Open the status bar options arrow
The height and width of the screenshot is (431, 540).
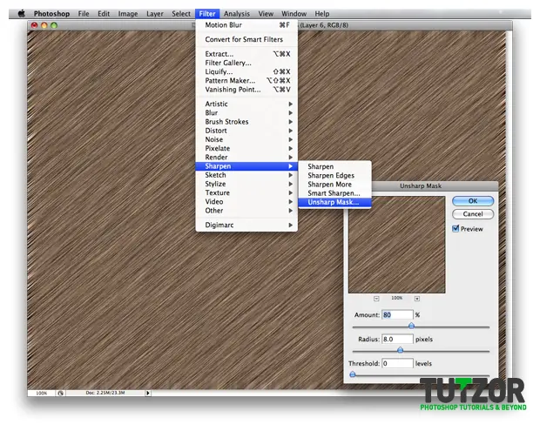pos(148,393)
